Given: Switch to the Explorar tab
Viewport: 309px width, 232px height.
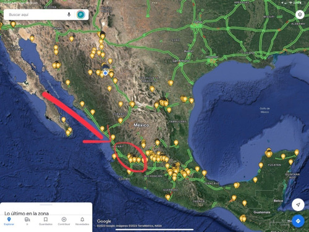Looking at the screenshot, I should 9,221.
